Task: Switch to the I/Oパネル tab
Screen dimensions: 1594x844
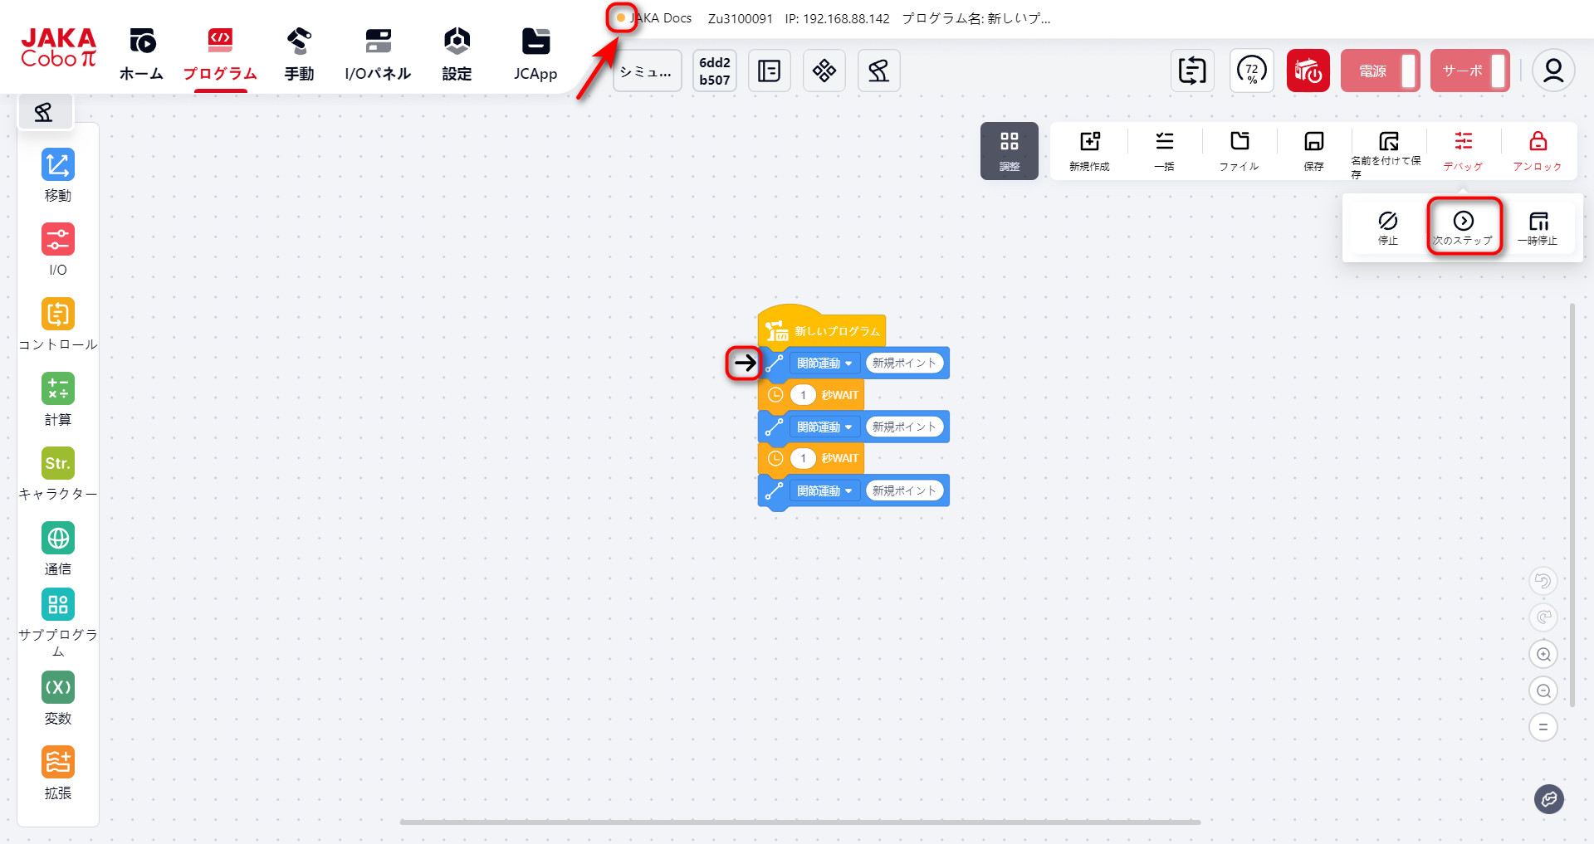Action: coord(378,55)
